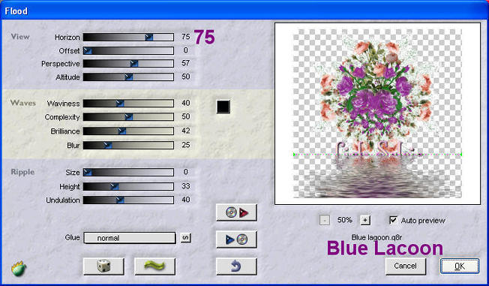Cancel the Flood dialog
Screen dimensions: 489x286
[x=405, y=266]
